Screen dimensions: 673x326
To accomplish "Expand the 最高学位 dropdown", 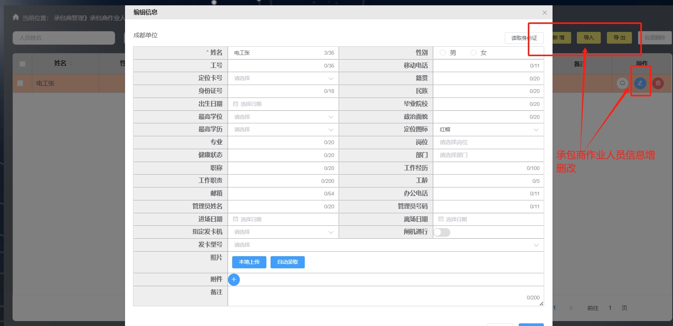I will [283, 117].
